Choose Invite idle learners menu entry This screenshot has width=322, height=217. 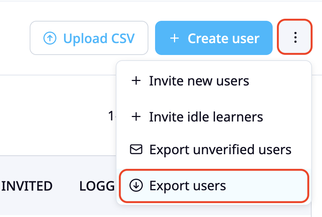click(x=214, y=117)
